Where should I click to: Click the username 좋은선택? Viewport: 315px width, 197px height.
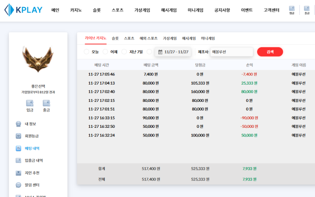38,86
